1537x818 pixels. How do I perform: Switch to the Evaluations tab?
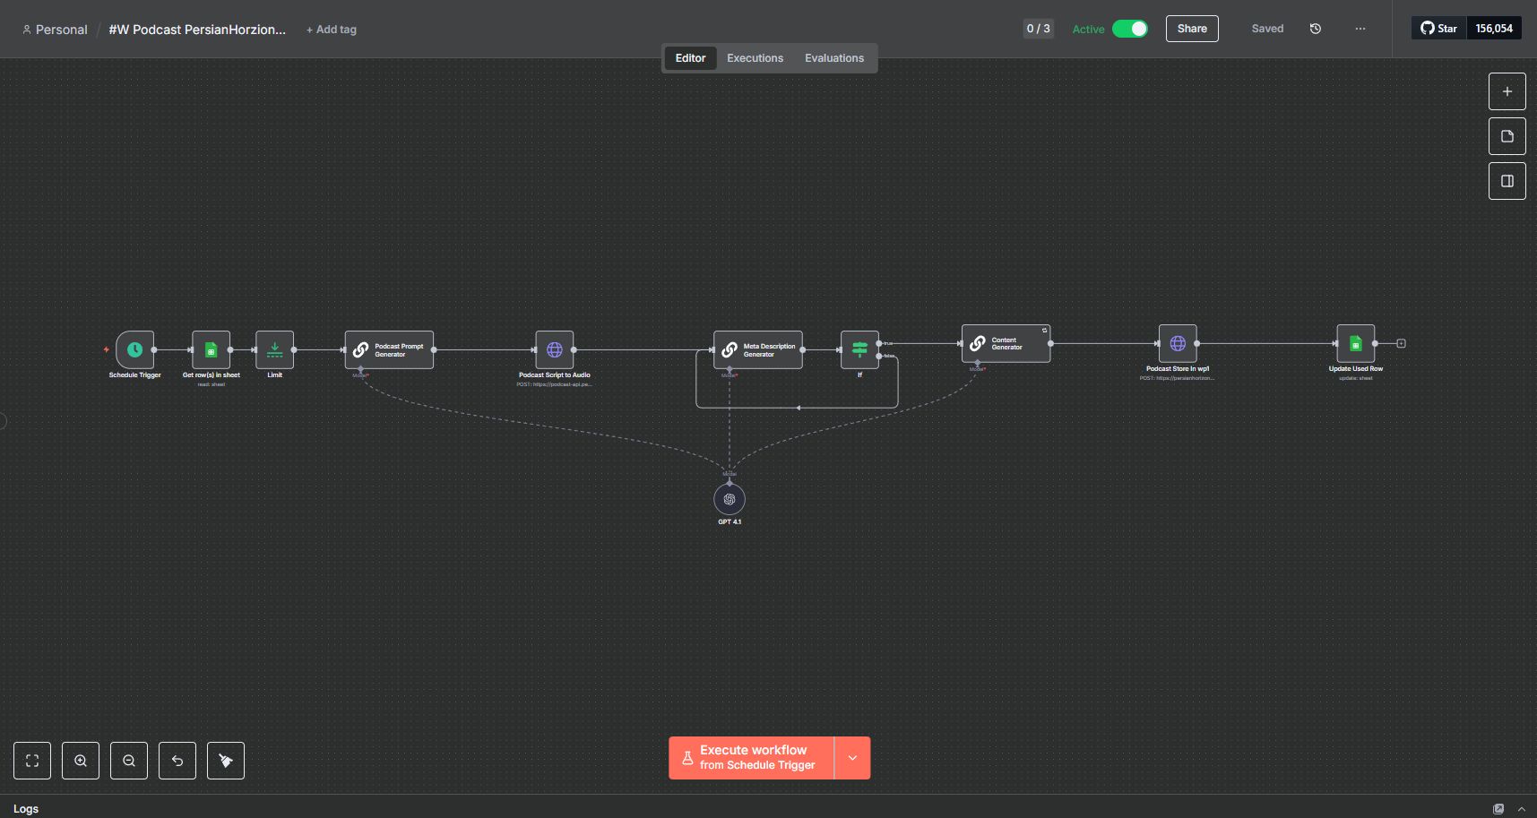tap(833, 58)
